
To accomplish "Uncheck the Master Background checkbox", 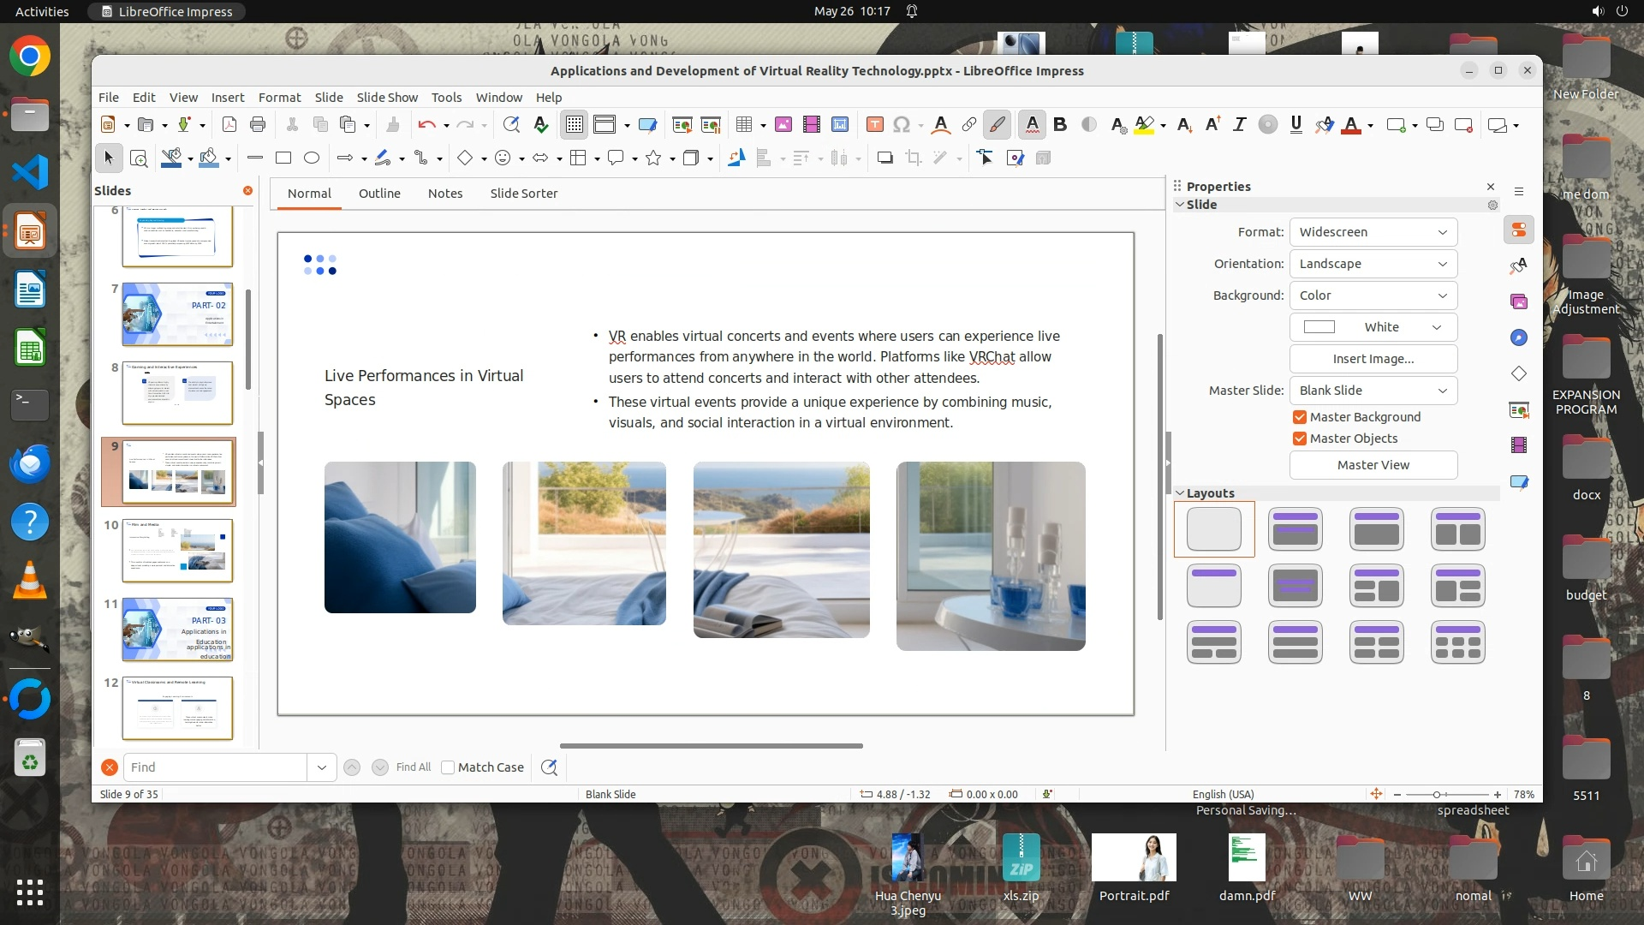I will click(x=1300, y=417).
